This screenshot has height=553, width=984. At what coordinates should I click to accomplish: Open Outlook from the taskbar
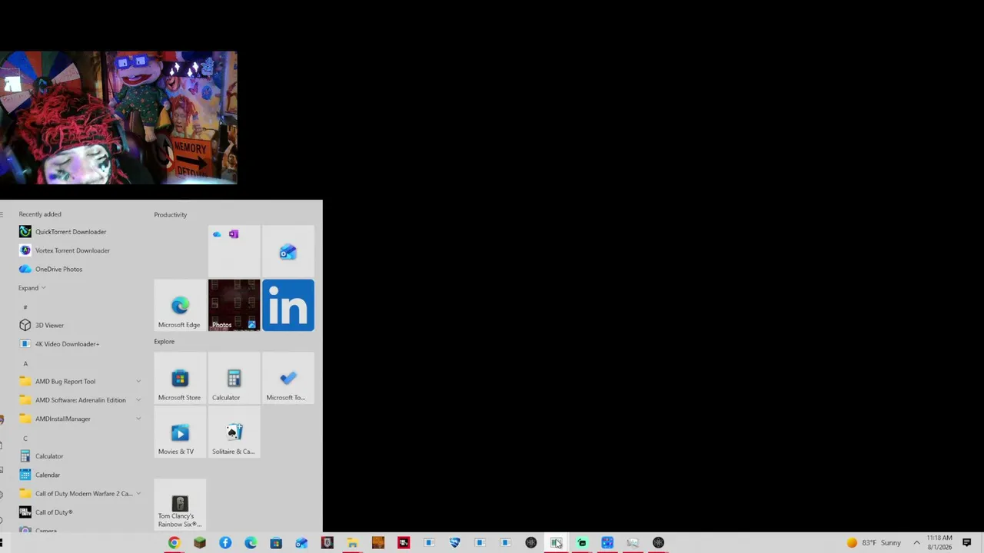[x=301, y=543]
